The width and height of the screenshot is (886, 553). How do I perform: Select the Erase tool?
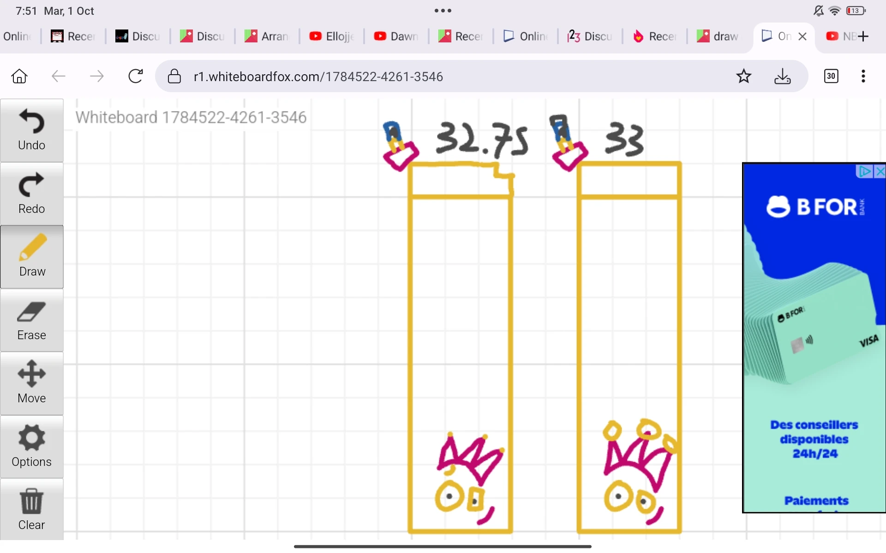(x=31, y=320)
